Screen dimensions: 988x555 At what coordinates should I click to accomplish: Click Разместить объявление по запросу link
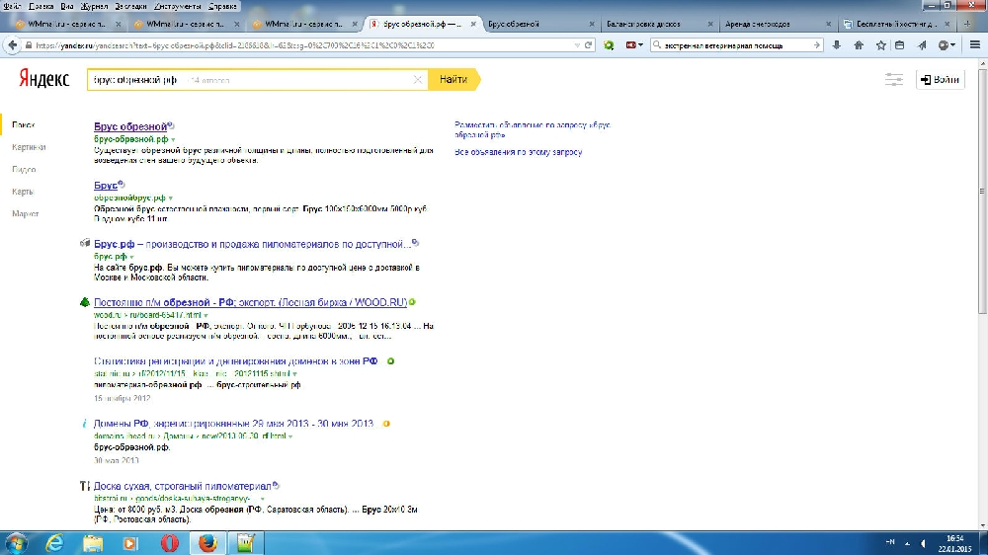[x=533, y=129]
